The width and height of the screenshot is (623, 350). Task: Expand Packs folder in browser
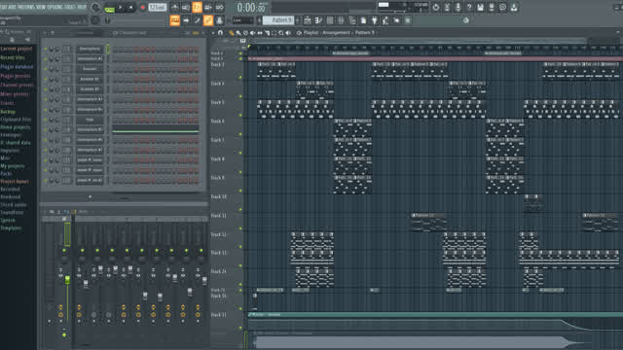6,174
